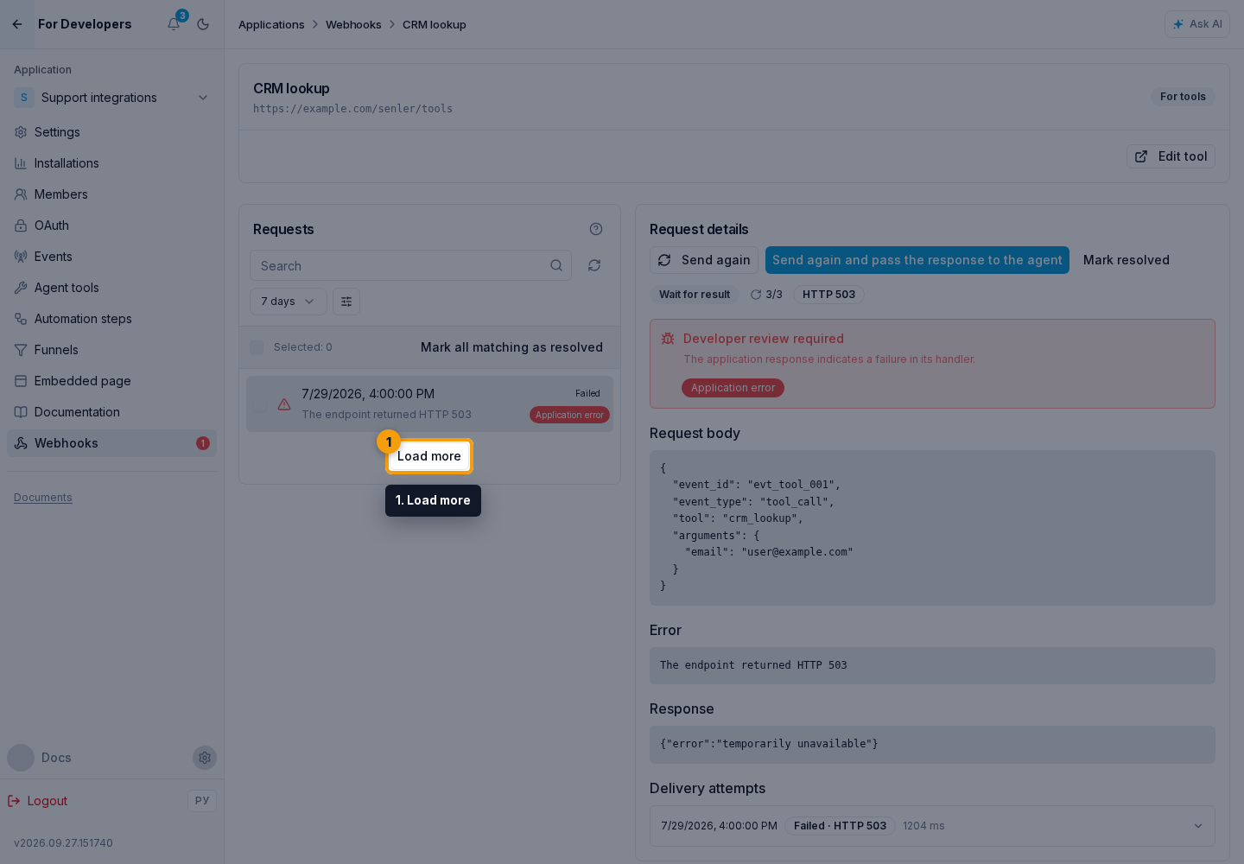Click the Installations chart icon
This screenshot has height=864, width=1244.
tap(21, 163)
